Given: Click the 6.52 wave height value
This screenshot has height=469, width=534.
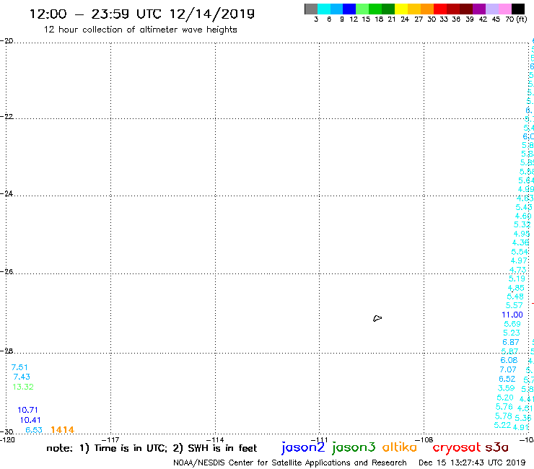Looking at the screenshot, I should click(507, 379).
